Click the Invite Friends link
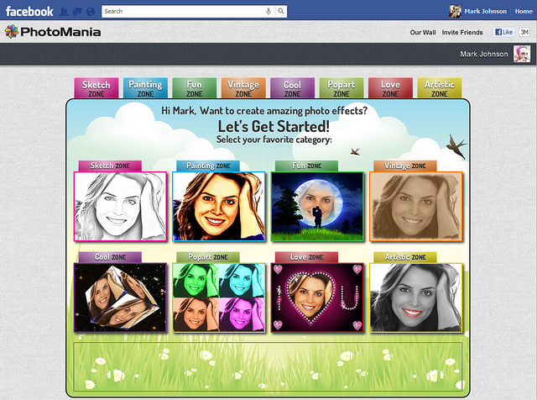 pos(462,32)
